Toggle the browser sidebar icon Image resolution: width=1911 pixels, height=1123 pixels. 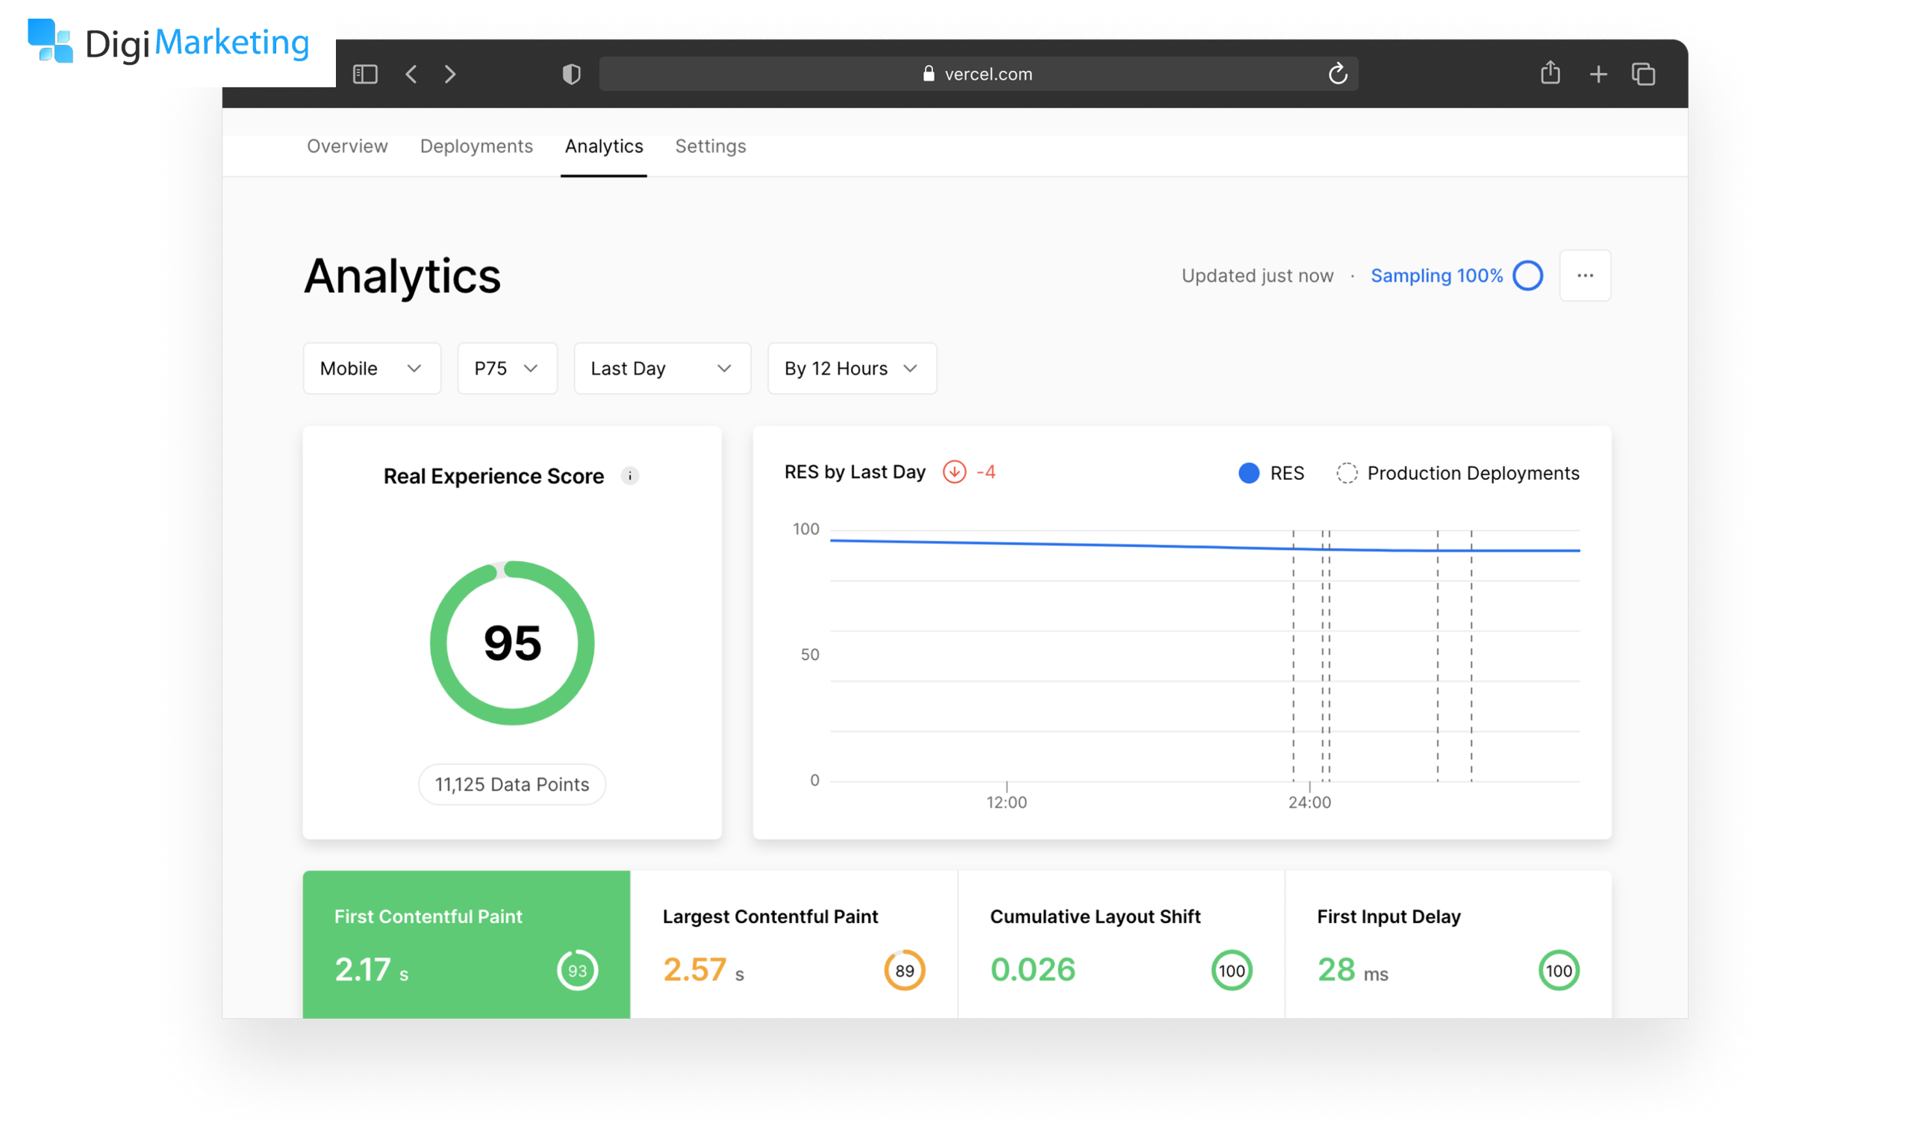tap(365, 74)
